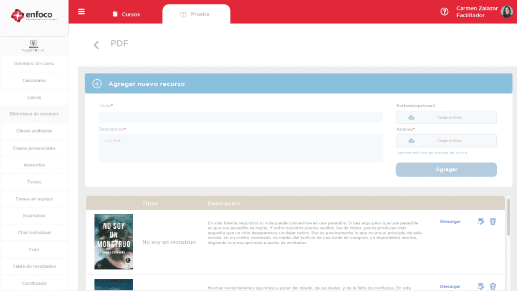The width and height of the screenshot is (517, 291).
Task: Select the Prueba tab
Action: tap(195, 14)
